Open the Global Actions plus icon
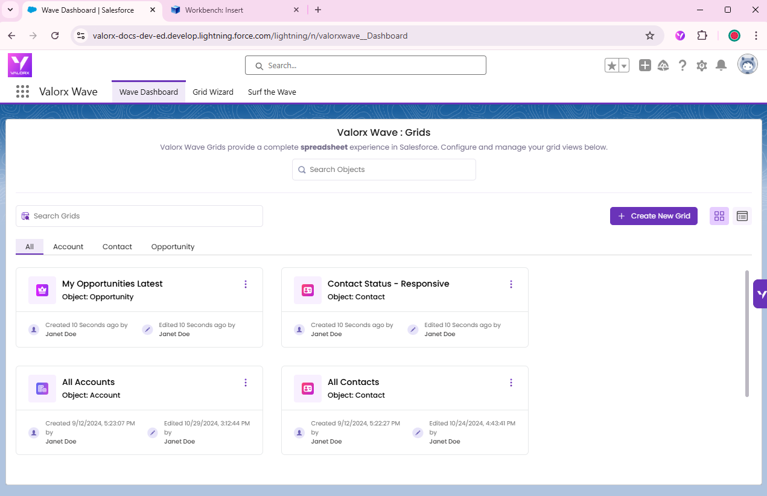767x496 pixels. click(x=645, y=65)
